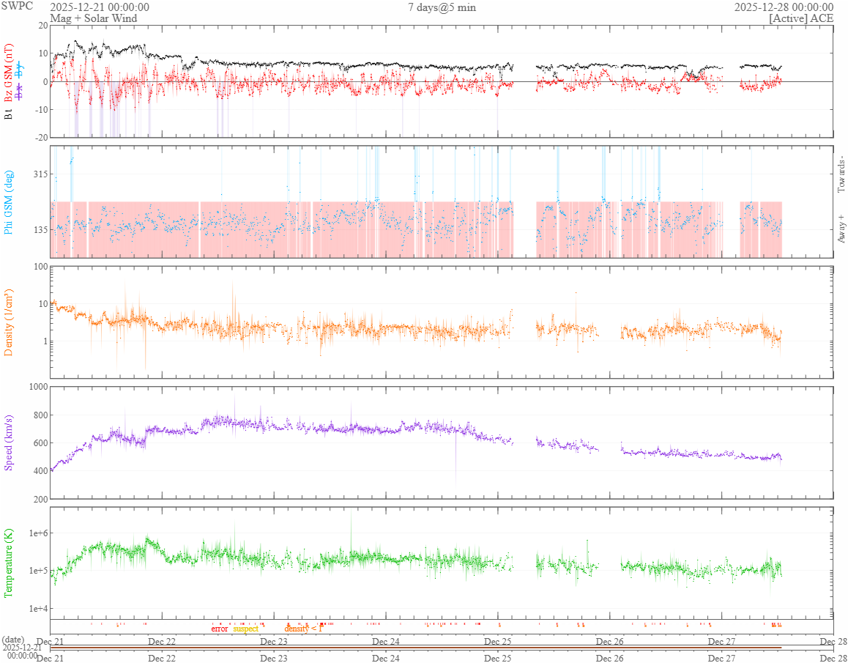Toggle the Bt series label
Image resolution: width=848 pixels, height=663 pixels.
[9, 114]
